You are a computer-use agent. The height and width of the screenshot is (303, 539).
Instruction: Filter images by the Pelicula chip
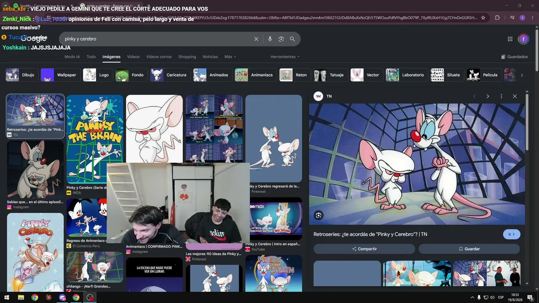[484, 75]
